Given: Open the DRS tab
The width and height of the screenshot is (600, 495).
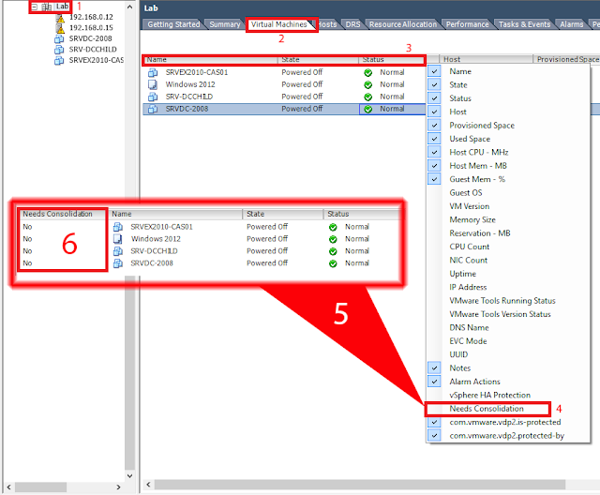Looking at the screenshot, I should pyautogui.click(x=352, y=24).
